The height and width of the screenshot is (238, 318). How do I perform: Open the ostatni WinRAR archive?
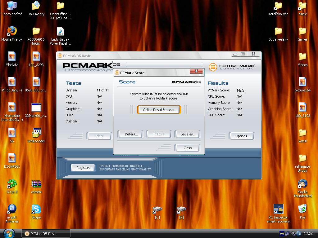click(36, 186)
